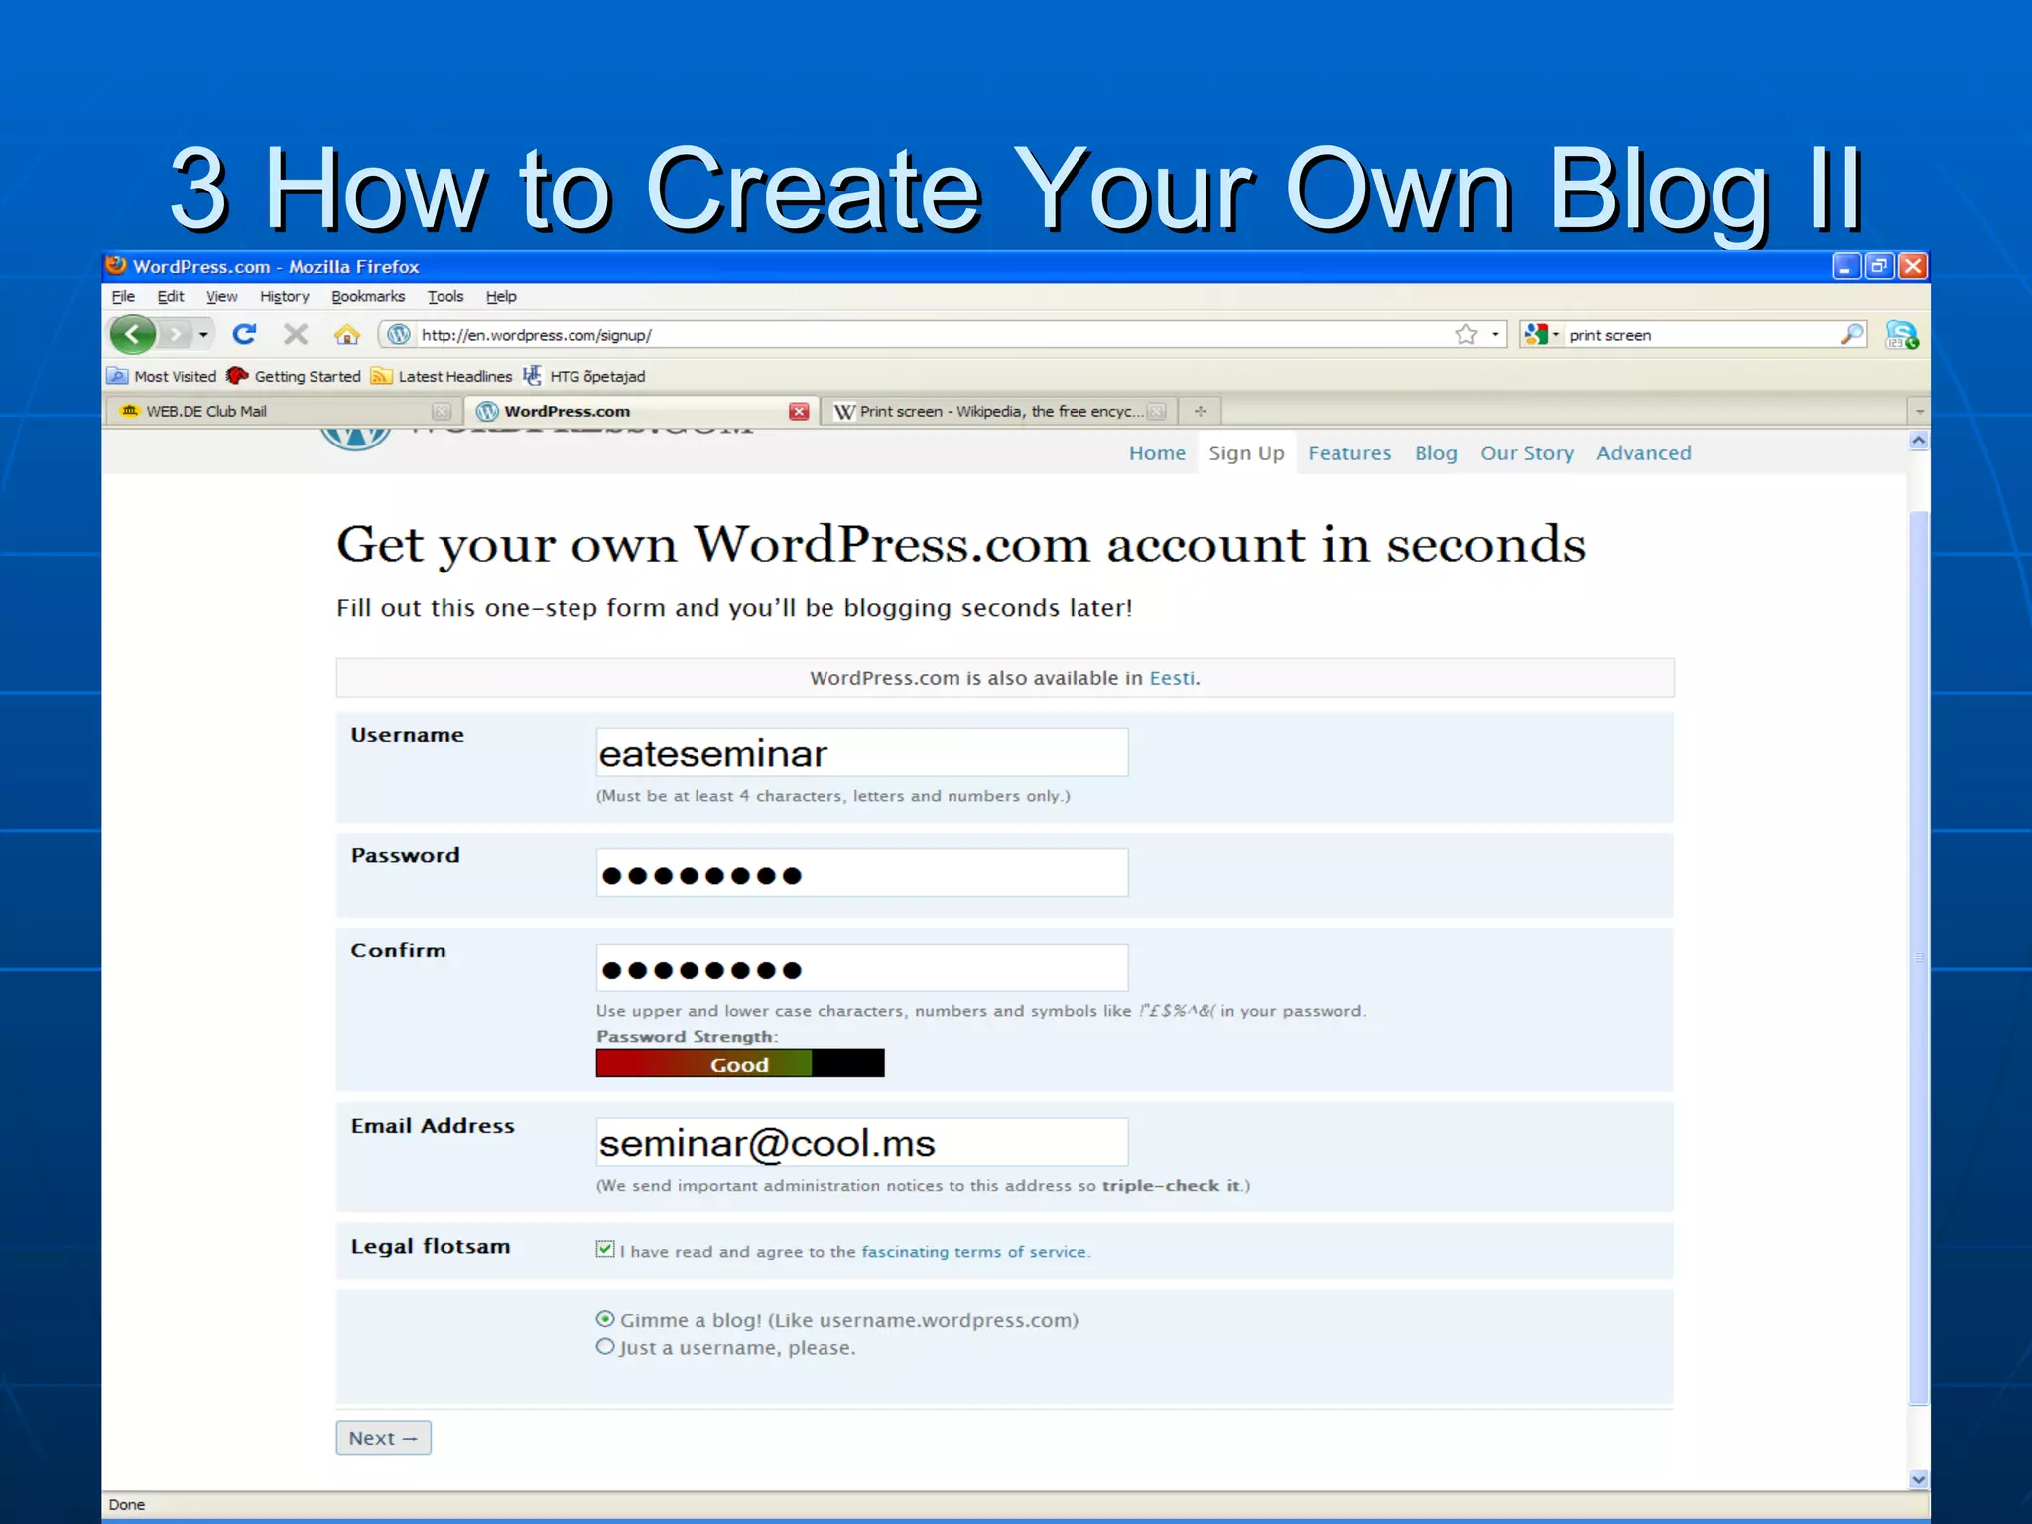Open a new tab with the plus button
Image resolution: width=2032 pixels, height=1524 pixels.
(x=1201, y=411)
